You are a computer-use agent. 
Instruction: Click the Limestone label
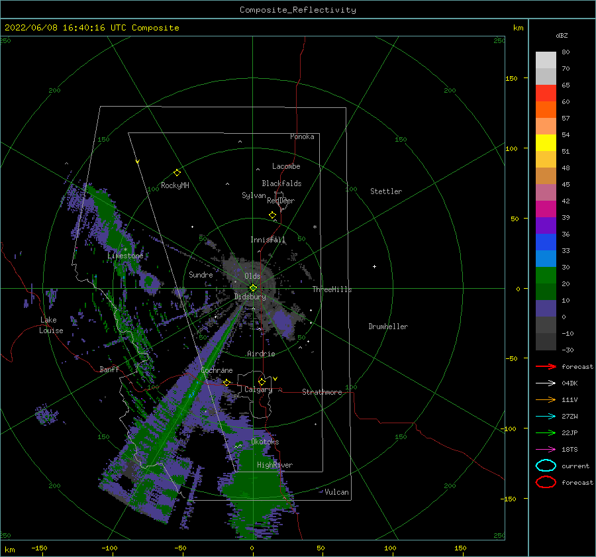tap(125, 256)
